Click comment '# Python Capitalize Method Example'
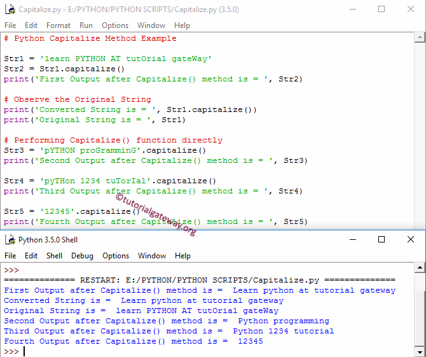The image size is (426, 357). point(90,38)
